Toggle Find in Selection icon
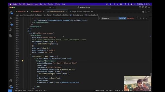This screenshot has height=92, width=165. 144,18
